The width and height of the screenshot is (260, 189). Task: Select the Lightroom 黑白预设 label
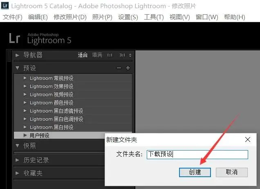[52, 127]
